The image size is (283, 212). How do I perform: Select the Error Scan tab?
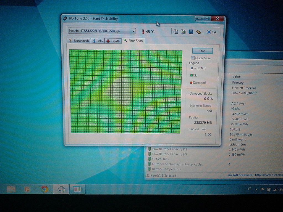click(133, 41)
